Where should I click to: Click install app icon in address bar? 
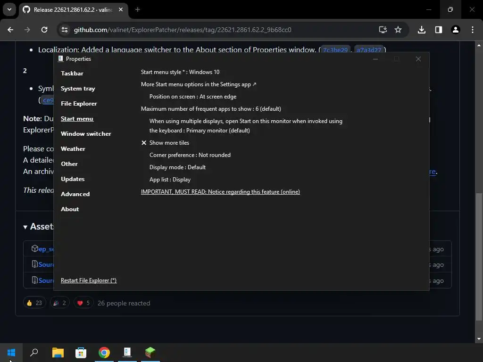383,30
